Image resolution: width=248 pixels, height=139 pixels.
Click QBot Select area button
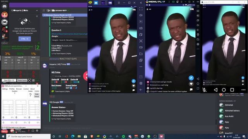point(22,80)
